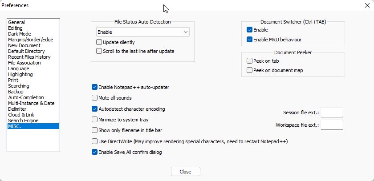
Task: Focus the Workspace file ext. text box
Action: click(x=332, y=125)
